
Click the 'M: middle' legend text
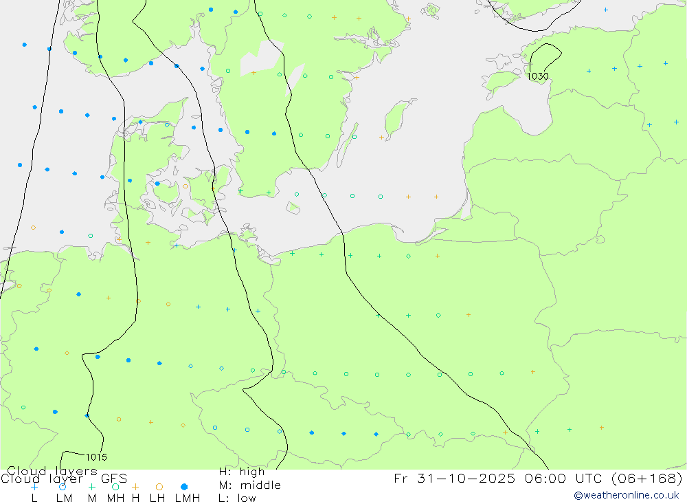[x=250, y=485]
